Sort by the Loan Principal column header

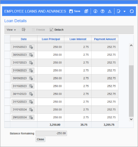coord(51,39)
